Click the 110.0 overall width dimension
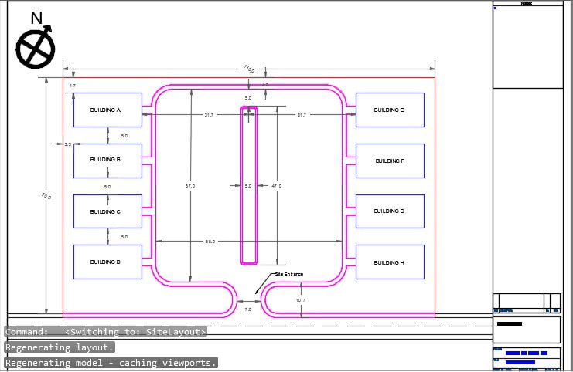 249,69
